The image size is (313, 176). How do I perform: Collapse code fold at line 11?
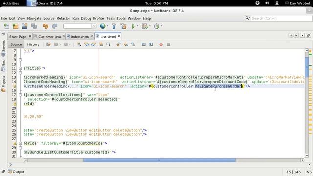pyautogui.click(x=20, y=68)
